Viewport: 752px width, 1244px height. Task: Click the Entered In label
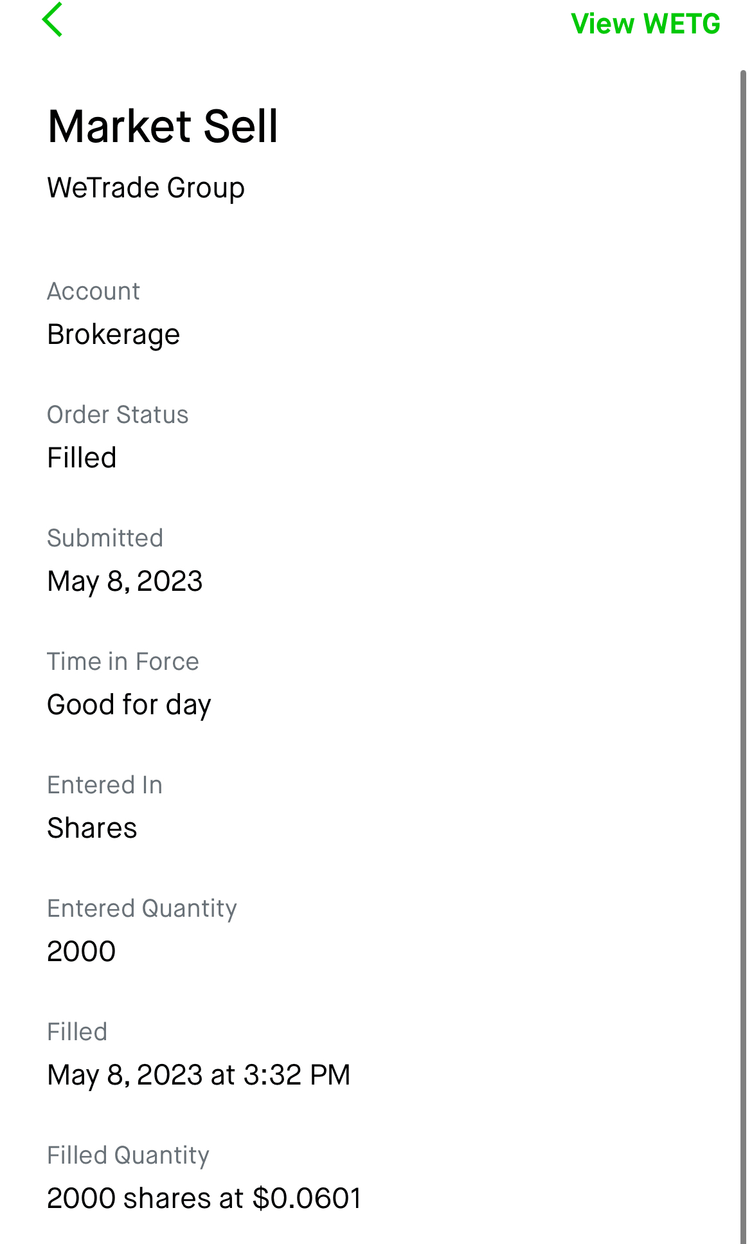105,786
